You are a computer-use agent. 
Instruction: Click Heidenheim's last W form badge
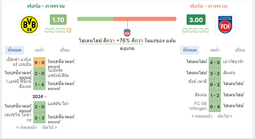point(206,30)
